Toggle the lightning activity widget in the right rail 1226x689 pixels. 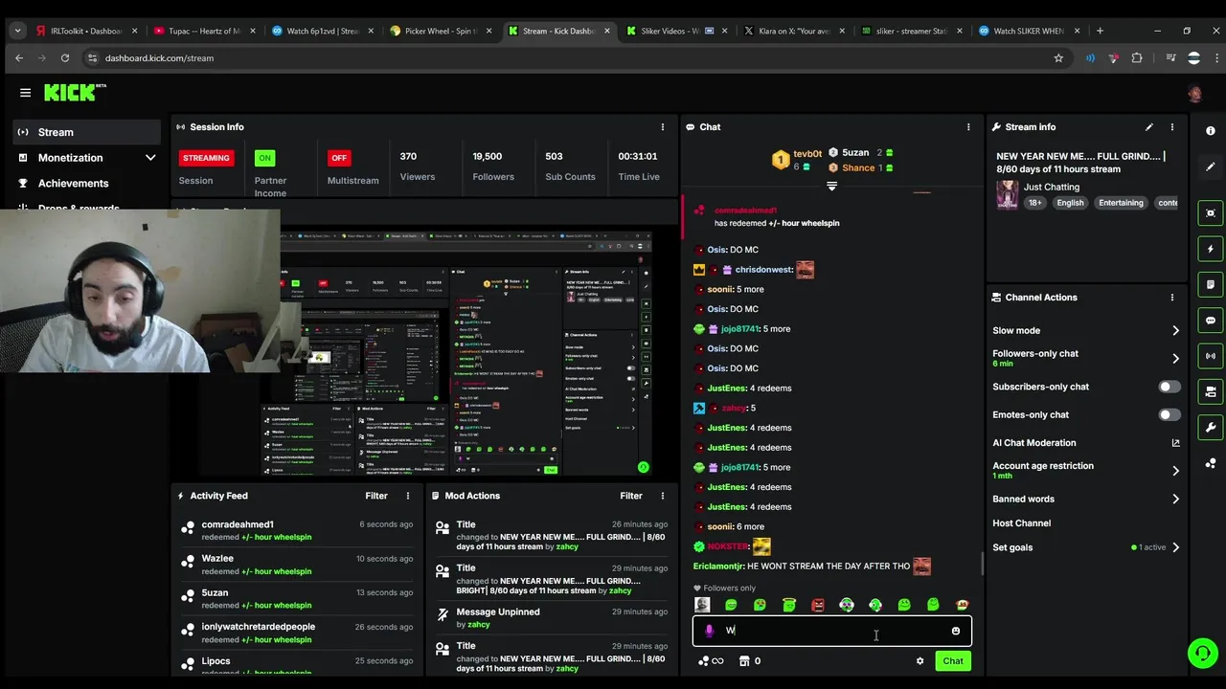[1211, 249]
